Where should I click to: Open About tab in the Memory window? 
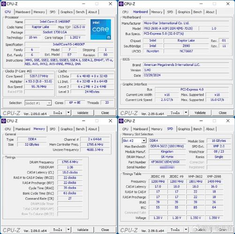pyautogui.click(x=92, y=129)
